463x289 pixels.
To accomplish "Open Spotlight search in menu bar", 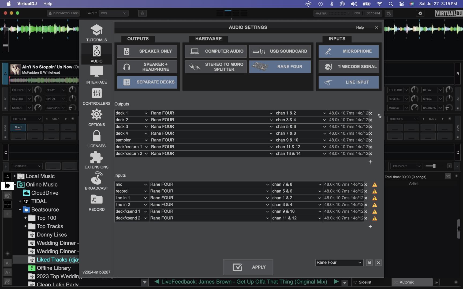I will [x=391, y=4].
